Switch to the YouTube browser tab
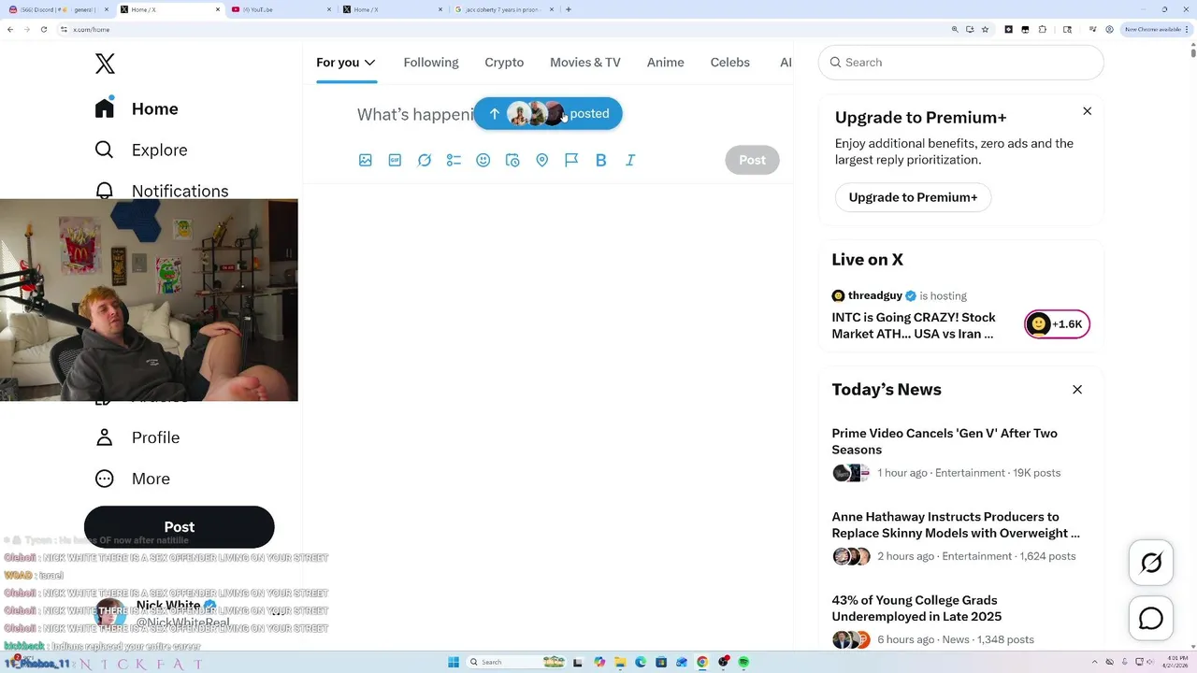1197x673 pixels. pyautogui.click(x=280, y=9)
